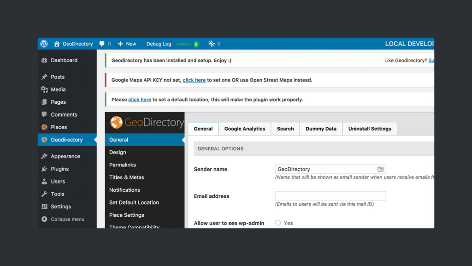Viewport: 472px width, 266px height.
Task: Collapse the admin sidebar menu
Action: pos(44,219)
